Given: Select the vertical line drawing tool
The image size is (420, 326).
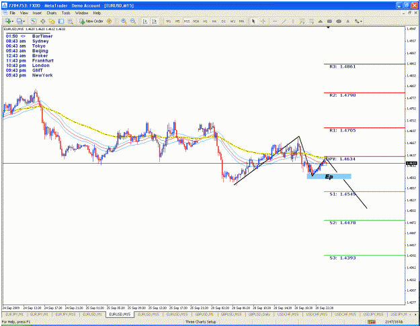Looking at the screenshot, I should point(293,21).
